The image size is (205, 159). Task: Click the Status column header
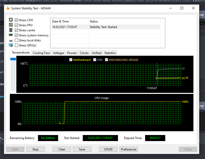pyautogui.click(x=124, y=21)
